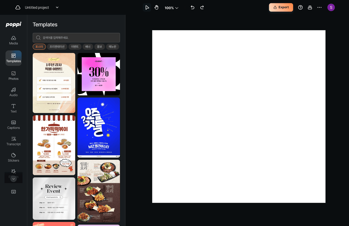Choose the 일품요리 food menu template
The width and height of the screenshot is (349, 226).
point(99,191)
